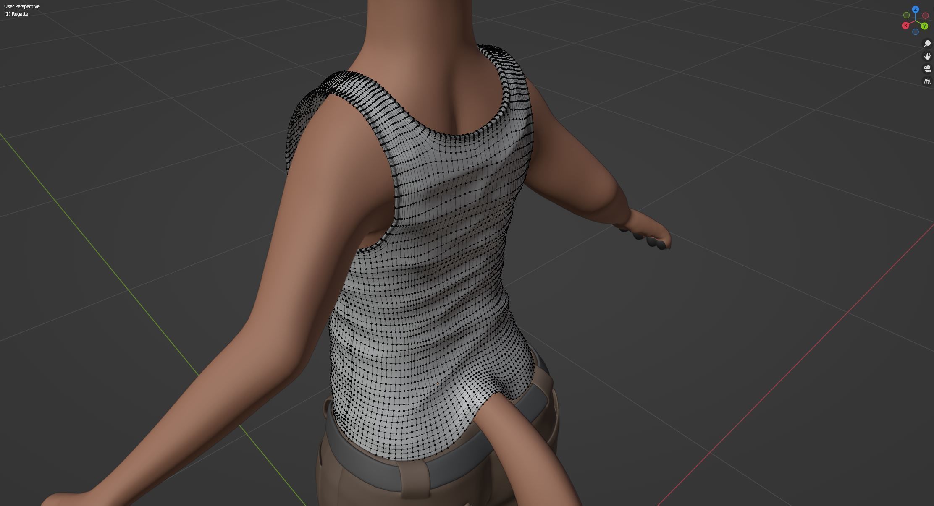Click the blue Z axis gizmo handle
The height and width of the screenshot is (506, 934).
[915, 9]
